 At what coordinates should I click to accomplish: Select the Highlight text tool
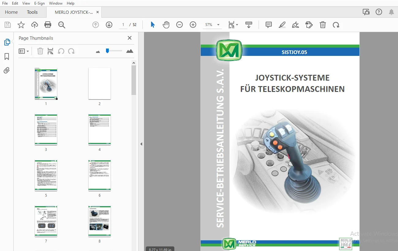coord(282,25)
